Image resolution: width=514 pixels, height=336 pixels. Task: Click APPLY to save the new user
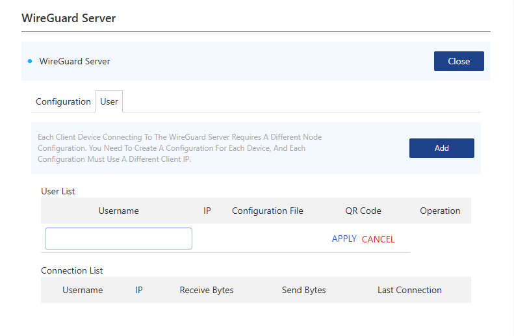point(344,239)
